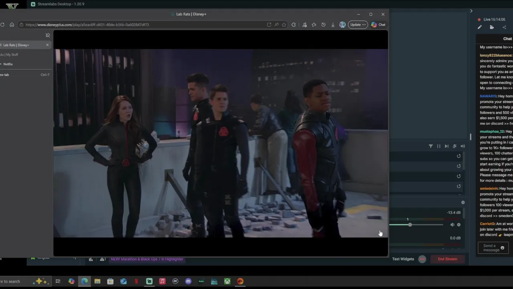Image resolution: width=513 pixels, height=289 pixels.
Task: Add page to favorites star icon
Action: click(284, 24)
